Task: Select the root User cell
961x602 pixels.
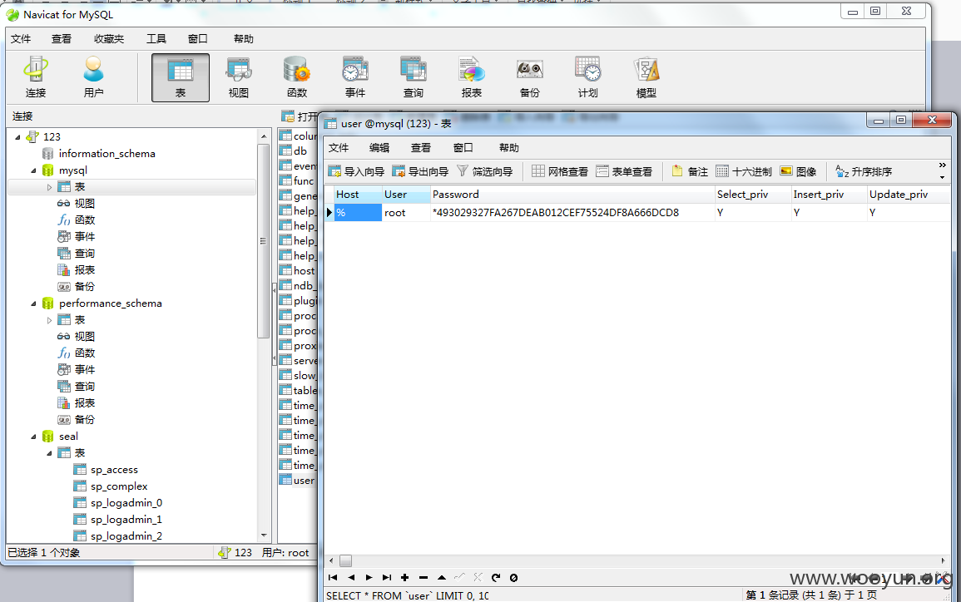Action: tap(406, 213)
